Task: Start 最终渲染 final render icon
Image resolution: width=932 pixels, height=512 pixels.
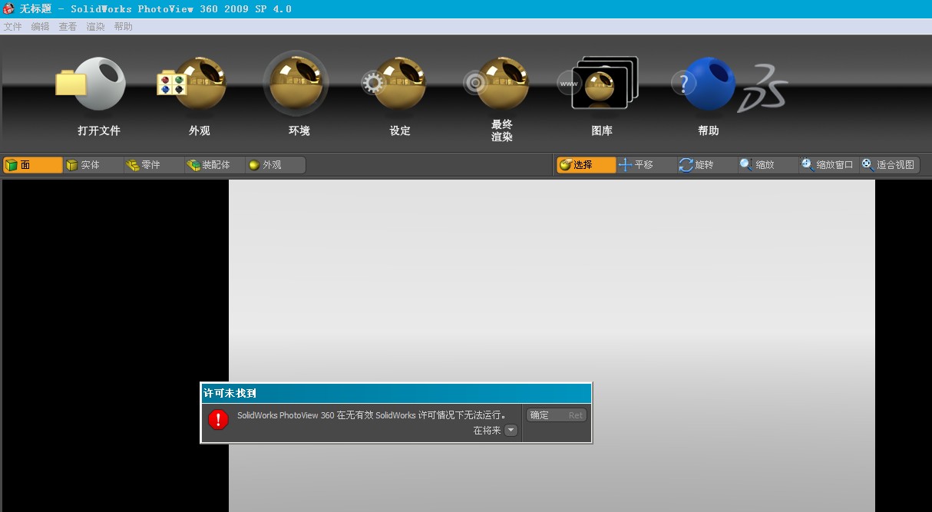Action: coord(497,84)
